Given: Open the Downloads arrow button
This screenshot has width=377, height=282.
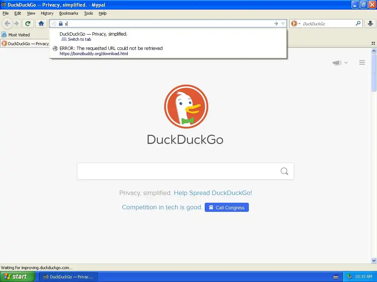Looking at the screenshot, I should (370, 23).
